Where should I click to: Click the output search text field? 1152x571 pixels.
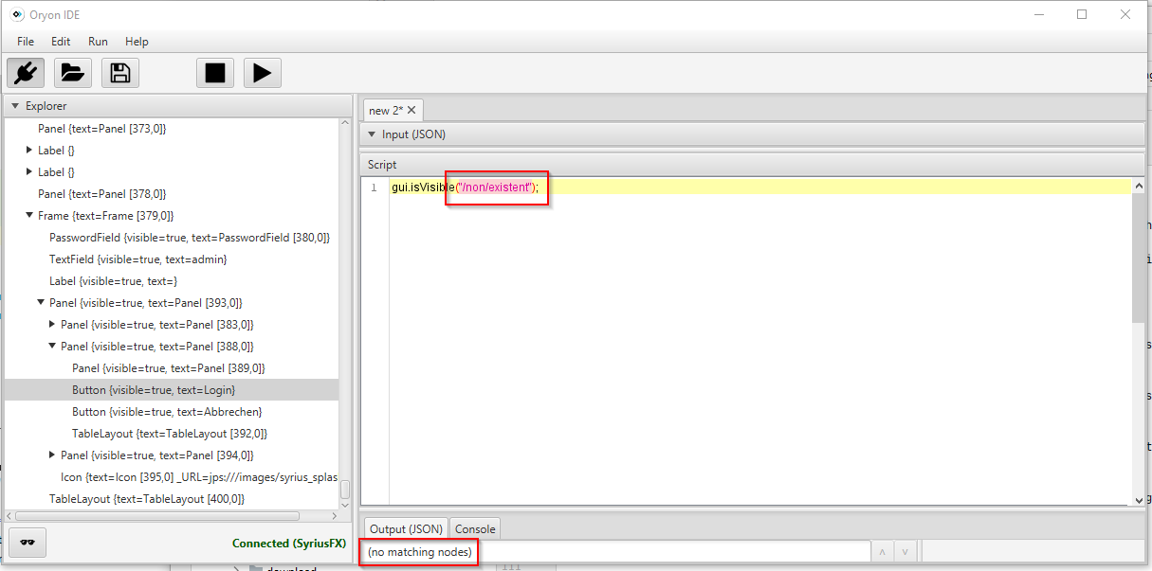coord(664,552)
